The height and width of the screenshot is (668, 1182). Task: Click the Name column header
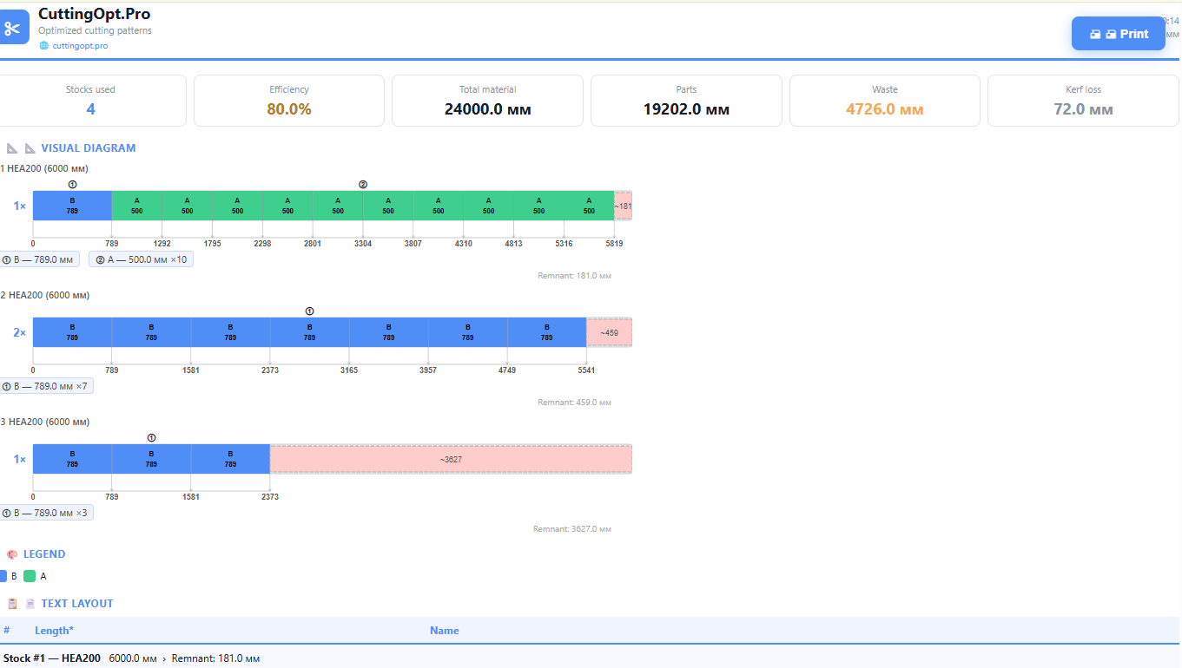pos(445,631)
